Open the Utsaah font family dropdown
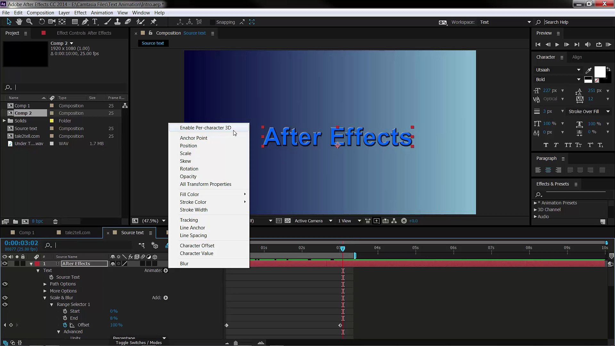 (x=578, y=70)
